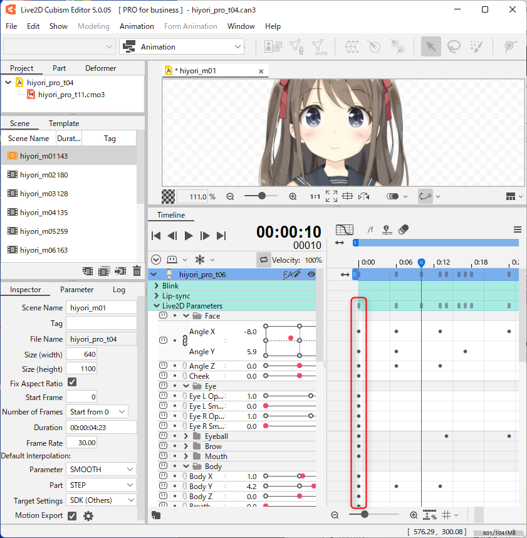Uncheck Fix Aspect Ratio

click(72, 382)
